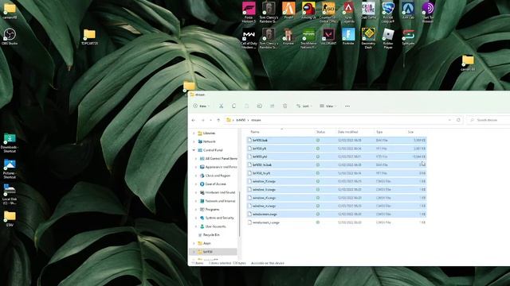Go back with the Back arrow
The height and width of the screenshot is (286, 510).
coord(194,120)
